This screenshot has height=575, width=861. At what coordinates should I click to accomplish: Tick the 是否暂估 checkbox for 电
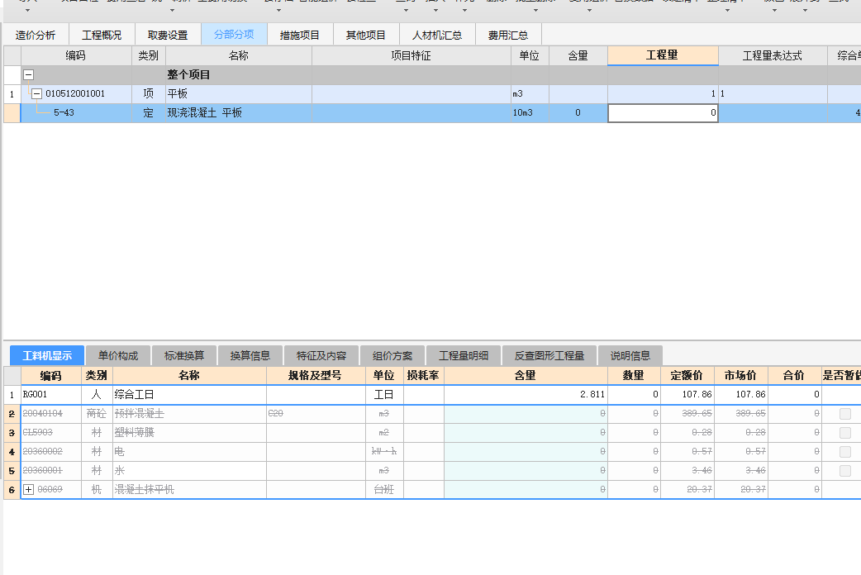[x=845, y=451]
